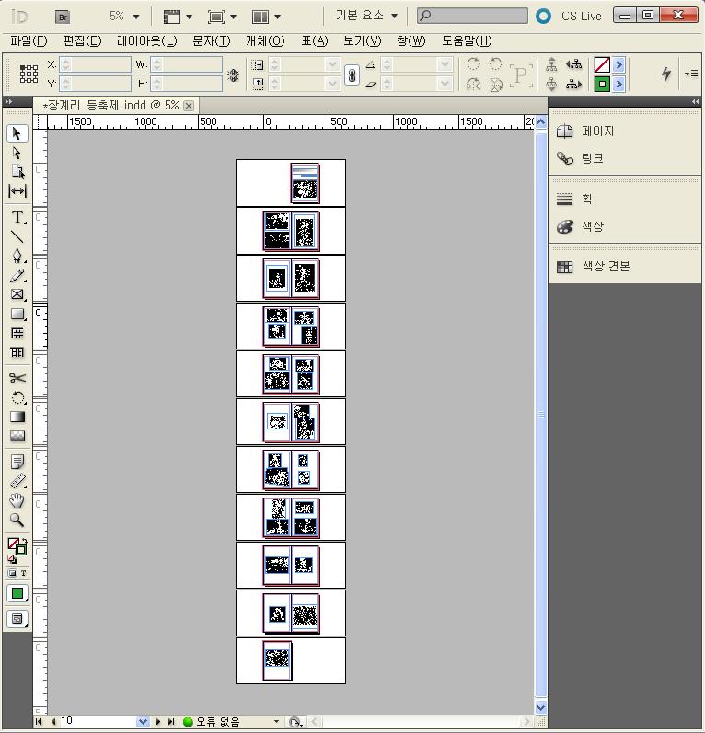705x733 pixels.
Task: Select the Gradient Swatch tool
Action: (17, 417)
